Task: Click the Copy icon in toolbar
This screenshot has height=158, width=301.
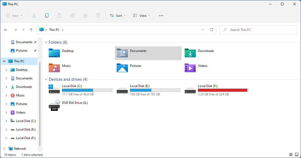Action: (x=47, y=16)
